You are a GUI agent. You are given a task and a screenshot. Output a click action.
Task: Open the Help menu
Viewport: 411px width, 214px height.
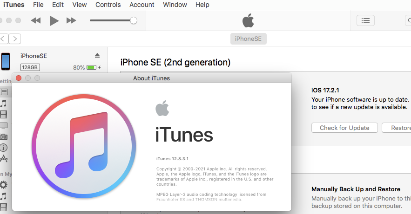click(x=202, y=5)
